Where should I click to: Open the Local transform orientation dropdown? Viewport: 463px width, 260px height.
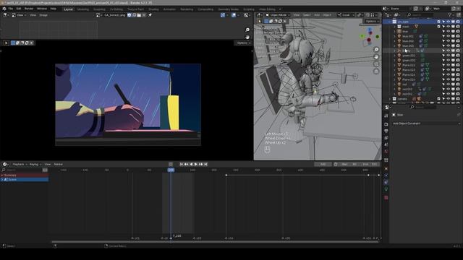[x=346, y=15]
